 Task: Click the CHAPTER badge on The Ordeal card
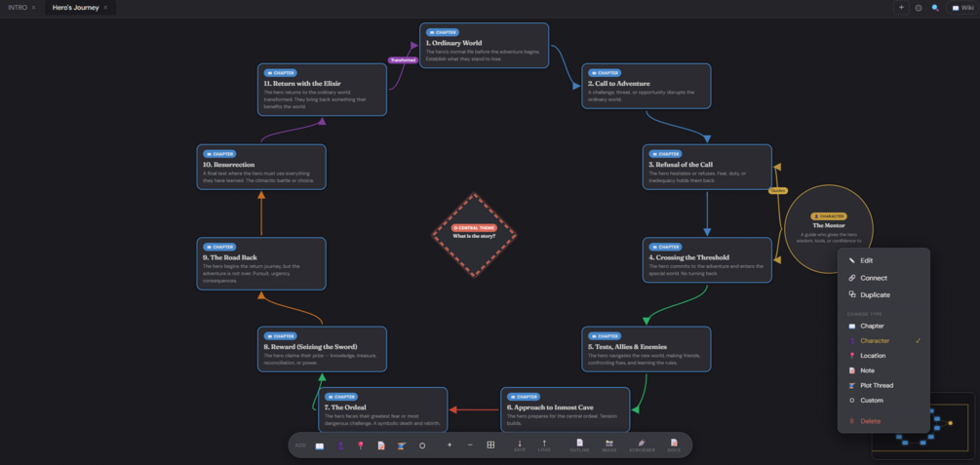click(x=341, y=397)
